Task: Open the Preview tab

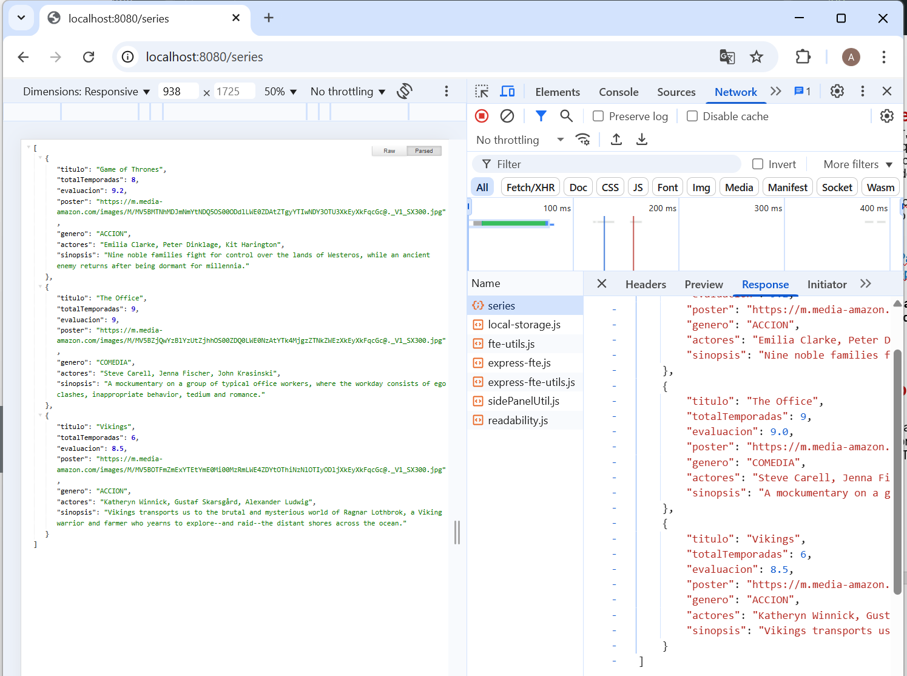Action: (x=704, y=285)
